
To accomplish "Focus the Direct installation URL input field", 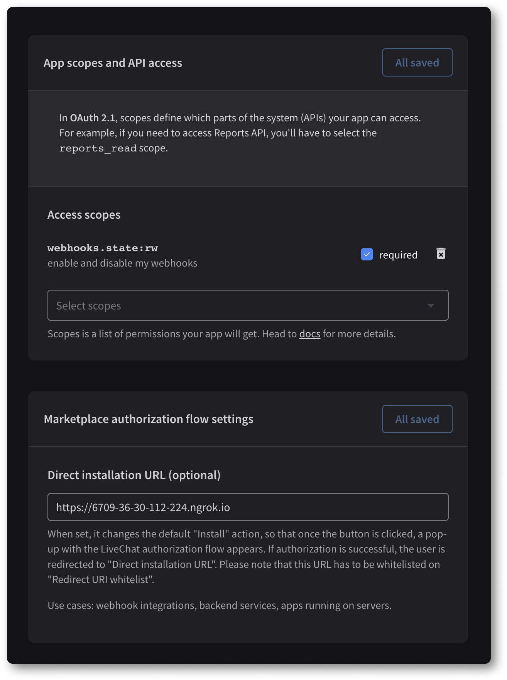I will click(248, 507).
